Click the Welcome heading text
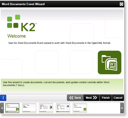 point(17,36)
